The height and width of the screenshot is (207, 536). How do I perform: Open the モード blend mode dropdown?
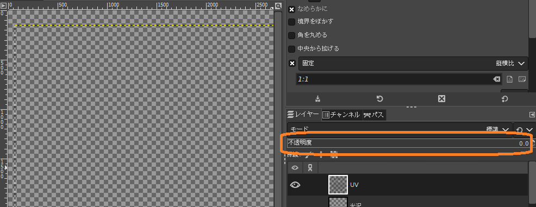coord(400,129)
